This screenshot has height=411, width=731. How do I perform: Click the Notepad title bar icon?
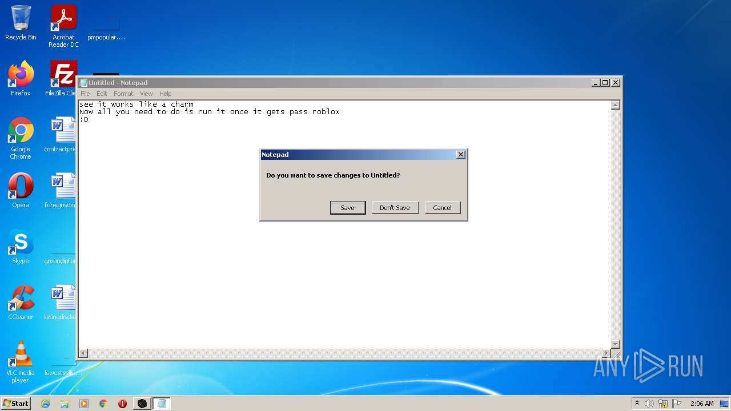click(83, 83)
